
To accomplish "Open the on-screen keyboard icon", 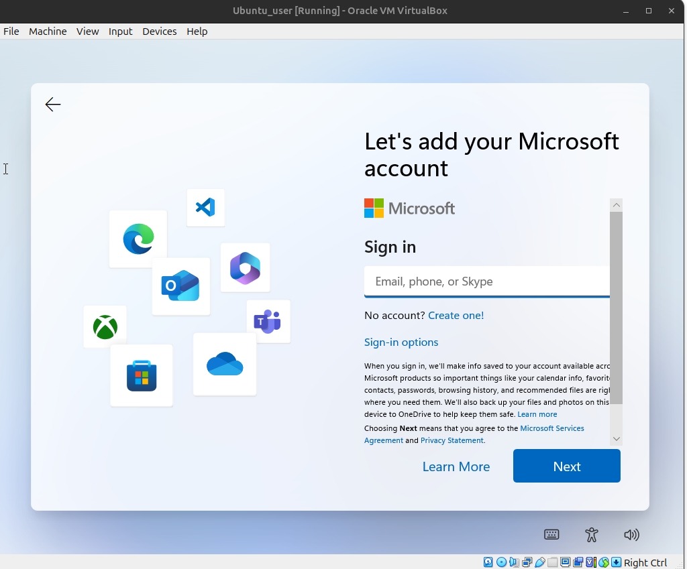I will coord(551,534).
